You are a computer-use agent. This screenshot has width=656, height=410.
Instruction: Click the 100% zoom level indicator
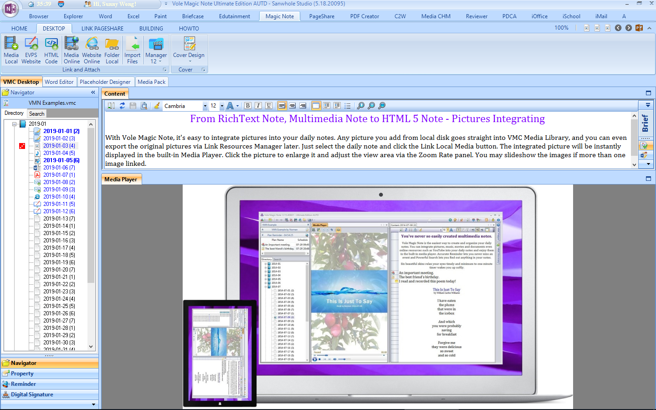click(x=561, y=28)
